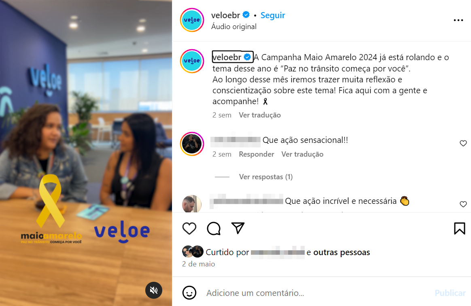
Task: Open emoji picker smiley icon
Action: pos(189,293)
